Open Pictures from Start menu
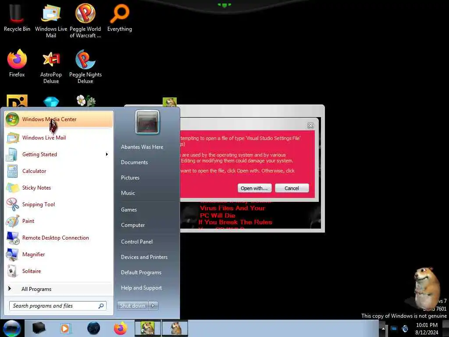 tap(130, 178)
